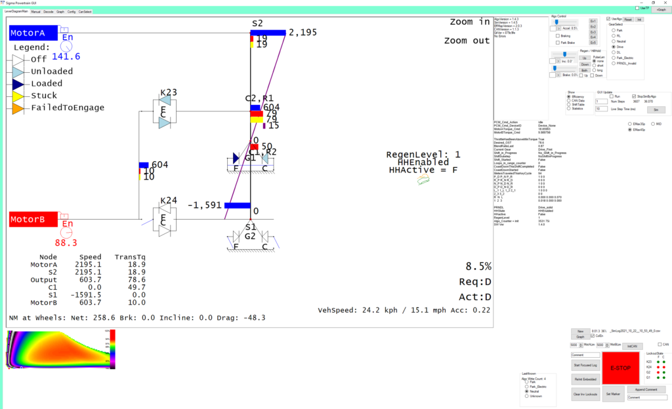
Task: Click Clear Inv Lockouts
Action: tap(585, 394)
